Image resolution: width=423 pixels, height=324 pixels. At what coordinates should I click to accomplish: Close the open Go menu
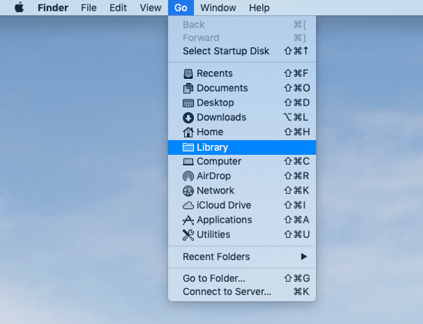(180, 8)
